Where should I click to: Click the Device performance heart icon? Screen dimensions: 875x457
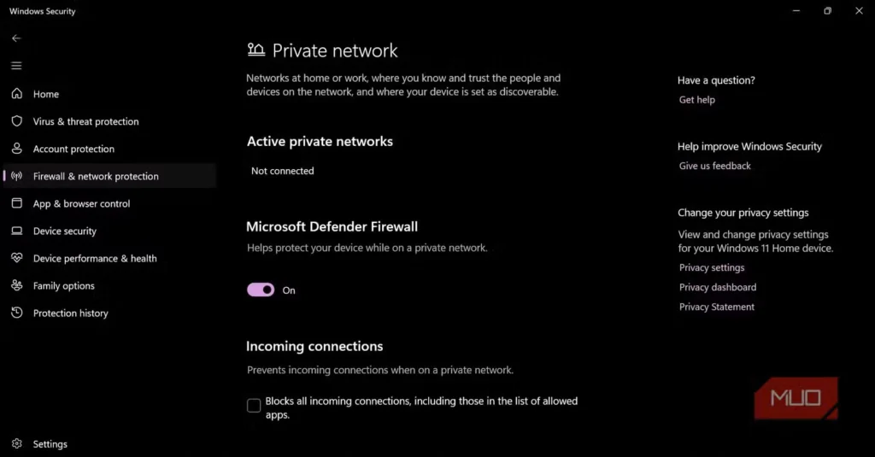[16, 258]
